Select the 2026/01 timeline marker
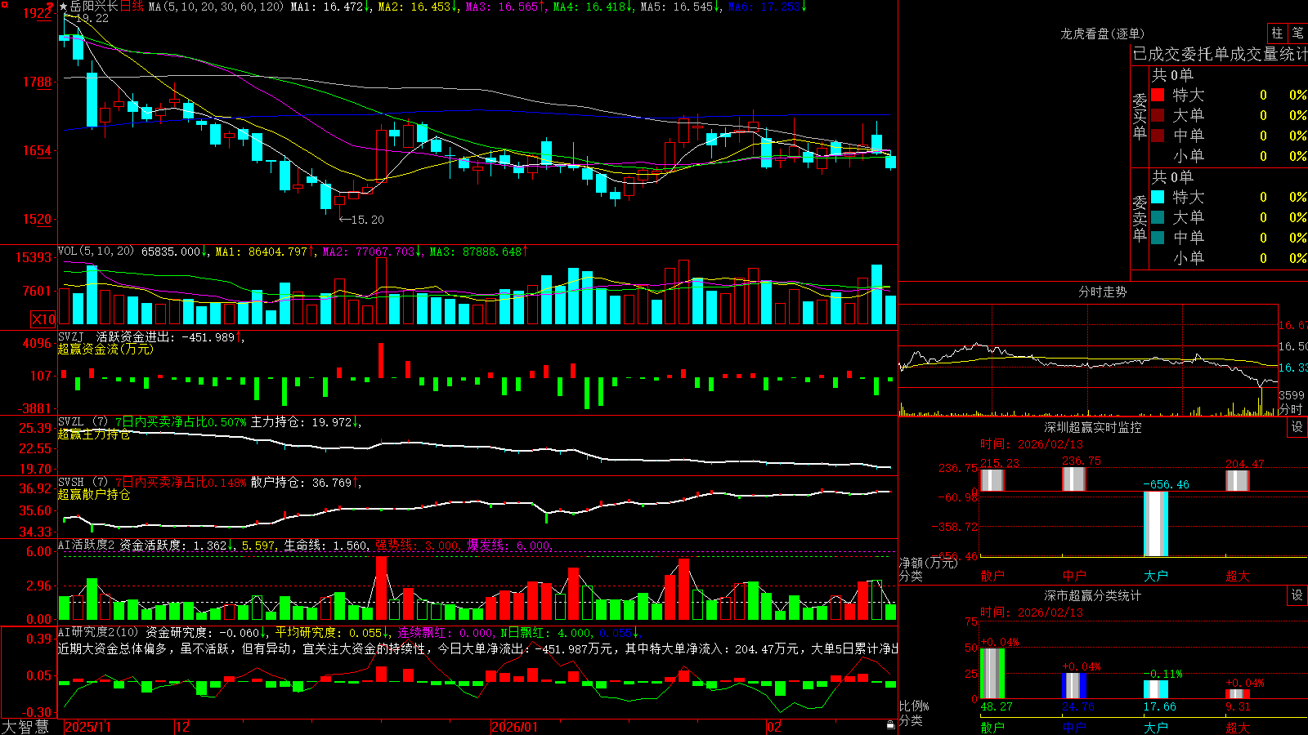This screenshot has width=1308, height=735. point(515,727)
